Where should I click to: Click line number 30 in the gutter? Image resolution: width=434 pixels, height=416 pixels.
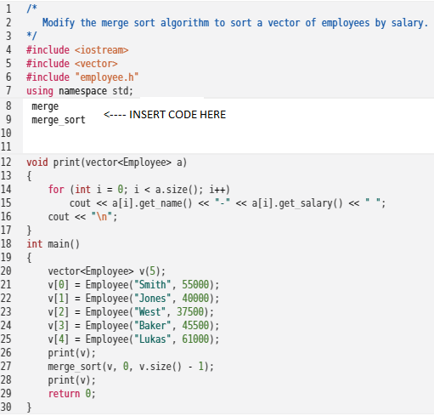6,407
